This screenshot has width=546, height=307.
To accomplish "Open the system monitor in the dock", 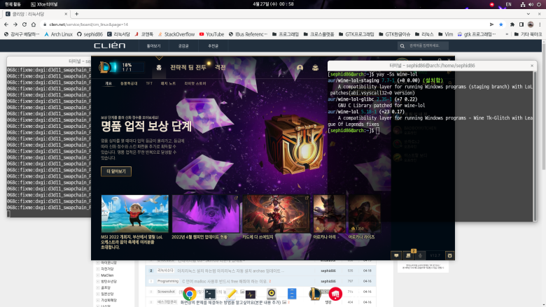I will click(251, 294).
